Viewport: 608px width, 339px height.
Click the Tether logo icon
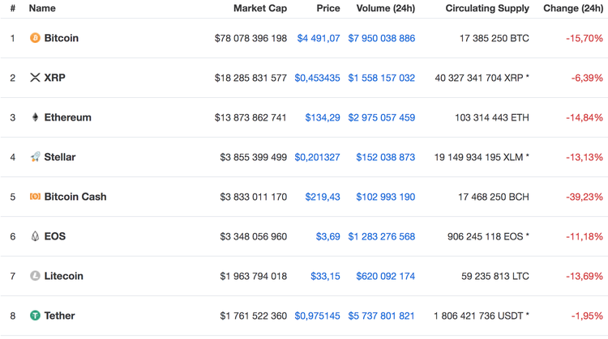tap(35, 316)
